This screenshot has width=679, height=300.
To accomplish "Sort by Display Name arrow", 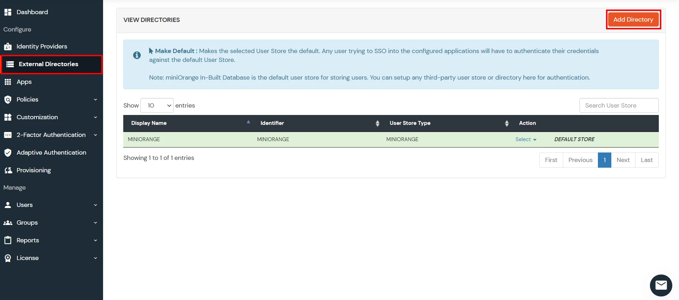I will click(248, 122).
